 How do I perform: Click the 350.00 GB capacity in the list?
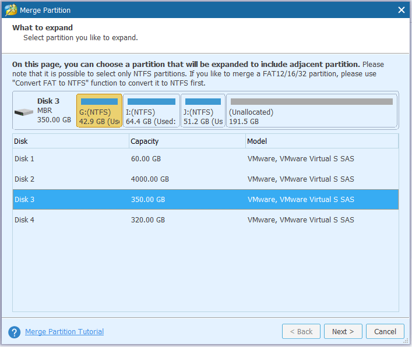coord(148,200)
